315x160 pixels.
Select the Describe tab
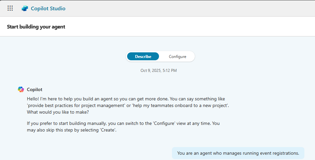[x=143, y=57]
